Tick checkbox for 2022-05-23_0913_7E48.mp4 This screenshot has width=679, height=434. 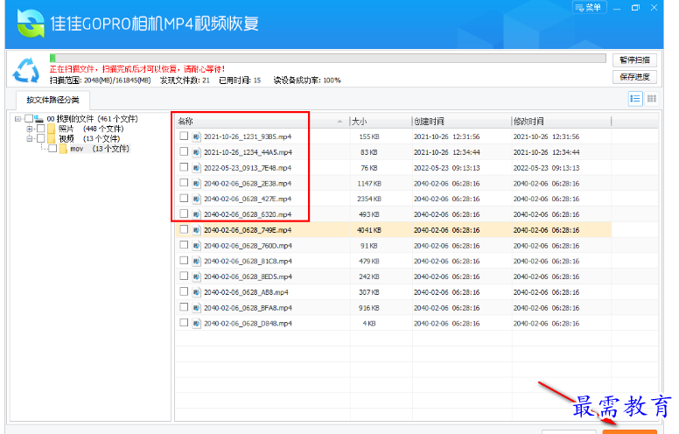coord(183,168)
